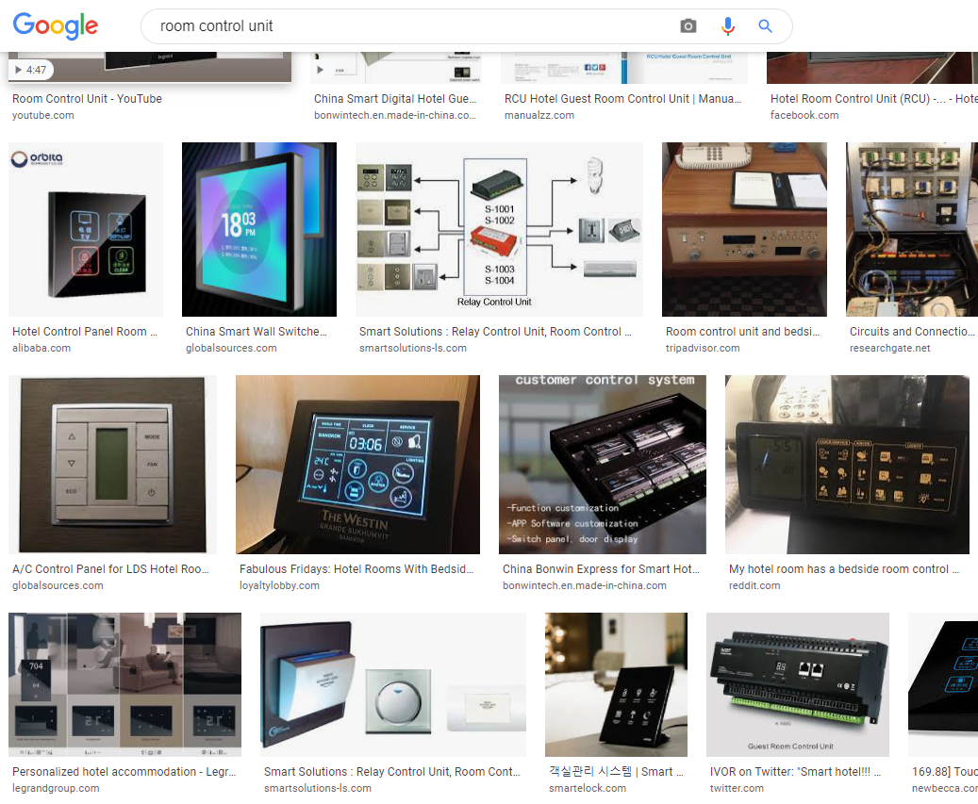Start voice search with microphone icon

pos(727,26)
